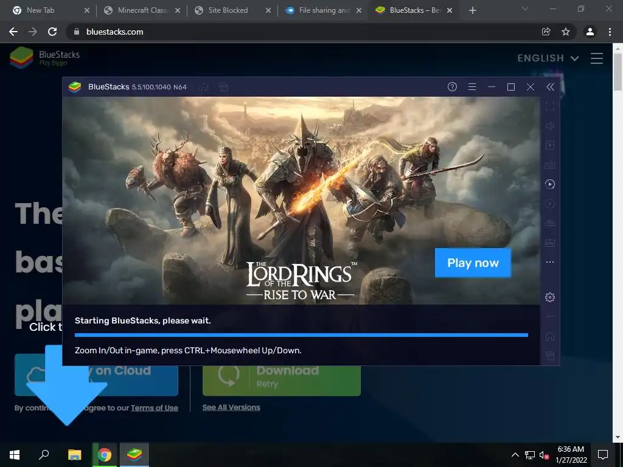Open BlueStacks help question mark icon
This screenshot has height=467, width=623.
pos(452,86)
